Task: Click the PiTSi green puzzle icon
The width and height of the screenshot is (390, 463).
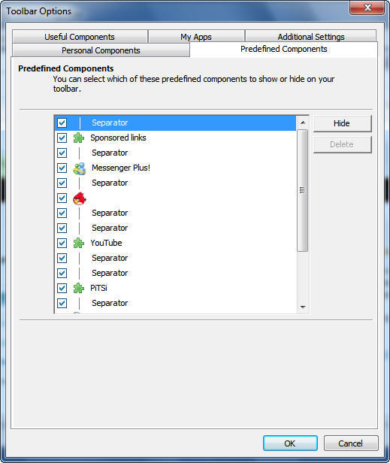Action: (79, 288)
